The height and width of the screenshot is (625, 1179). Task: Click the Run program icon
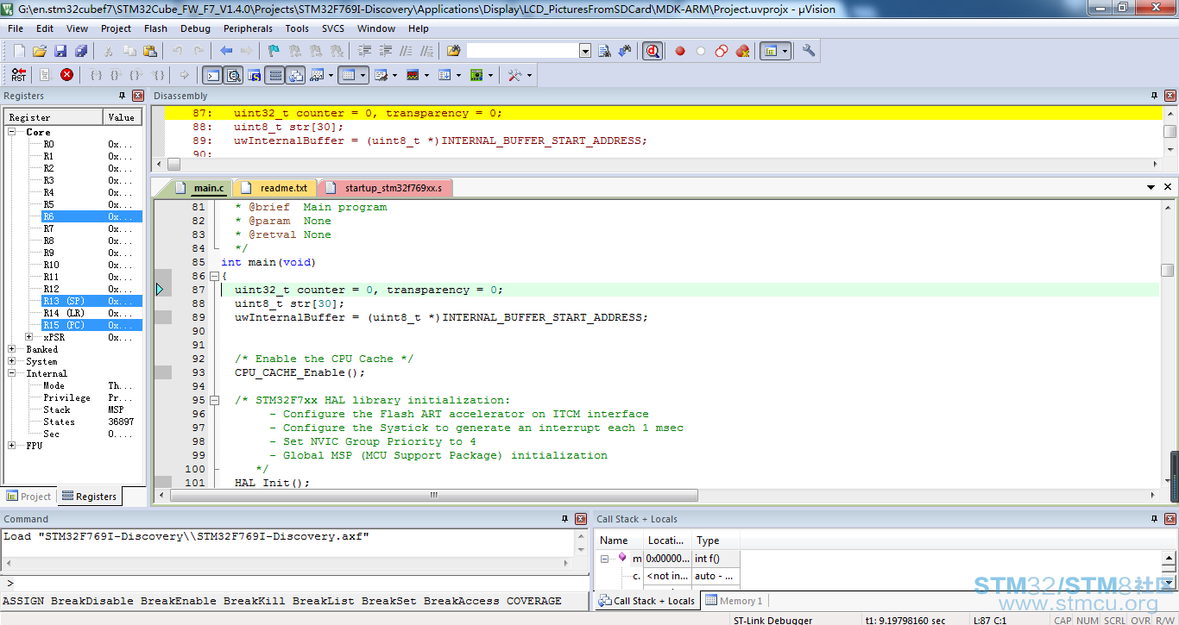pos(46,75)
